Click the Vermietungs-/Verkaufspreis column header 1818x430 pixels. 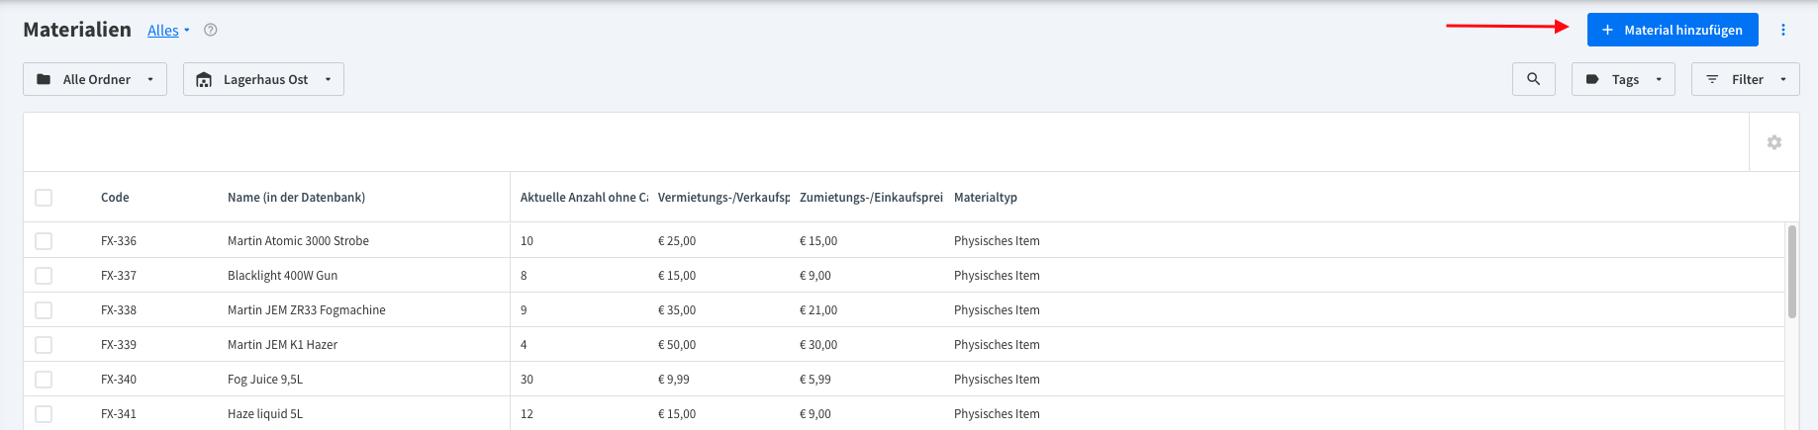click(723, 198)
